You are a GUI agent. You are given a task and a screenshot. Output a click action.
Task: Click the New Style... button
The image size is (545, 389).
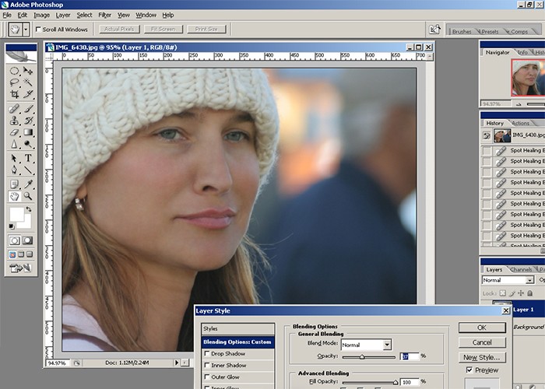[x=482, y=357]
